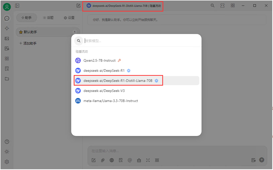
Task: Click 添加助手 to add an assistant
Action: pyautogui.click(x=28, y=43)
